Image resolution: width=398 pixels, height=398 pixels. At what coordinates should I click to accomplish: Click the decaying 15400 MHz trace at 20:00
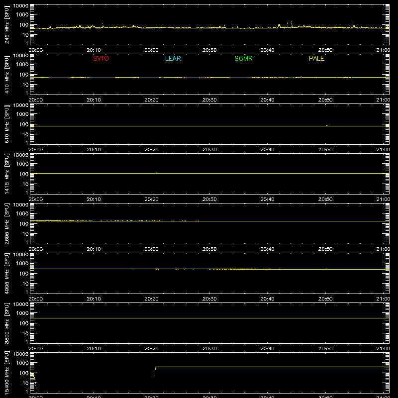[x=33, y=380]
